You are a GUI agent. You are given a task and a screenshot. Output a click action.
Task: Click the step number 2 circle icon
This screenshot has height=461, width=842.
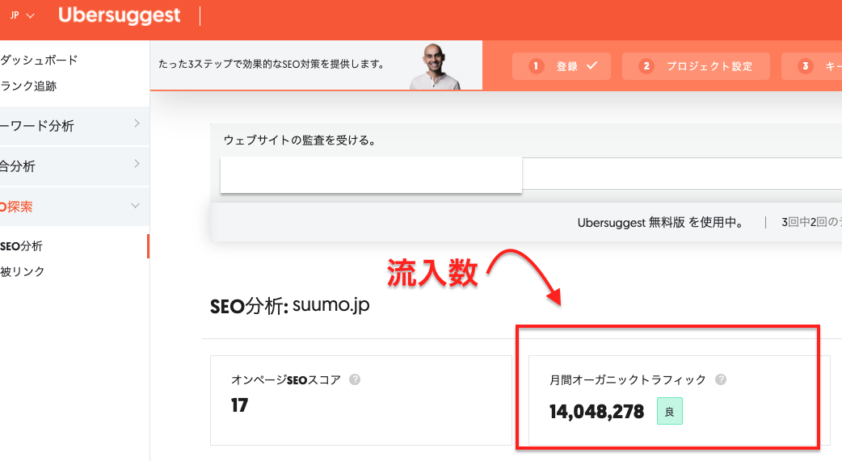[x=646, y=66]
